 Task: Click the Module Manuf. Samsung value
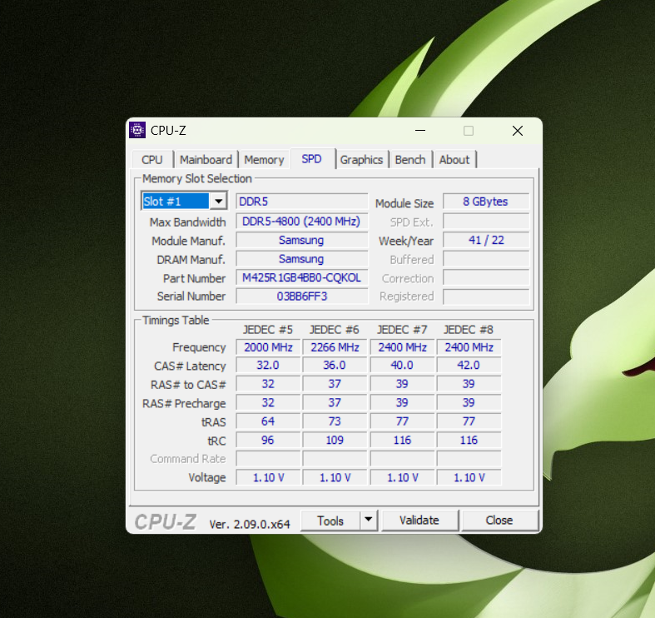coord(301,240)
